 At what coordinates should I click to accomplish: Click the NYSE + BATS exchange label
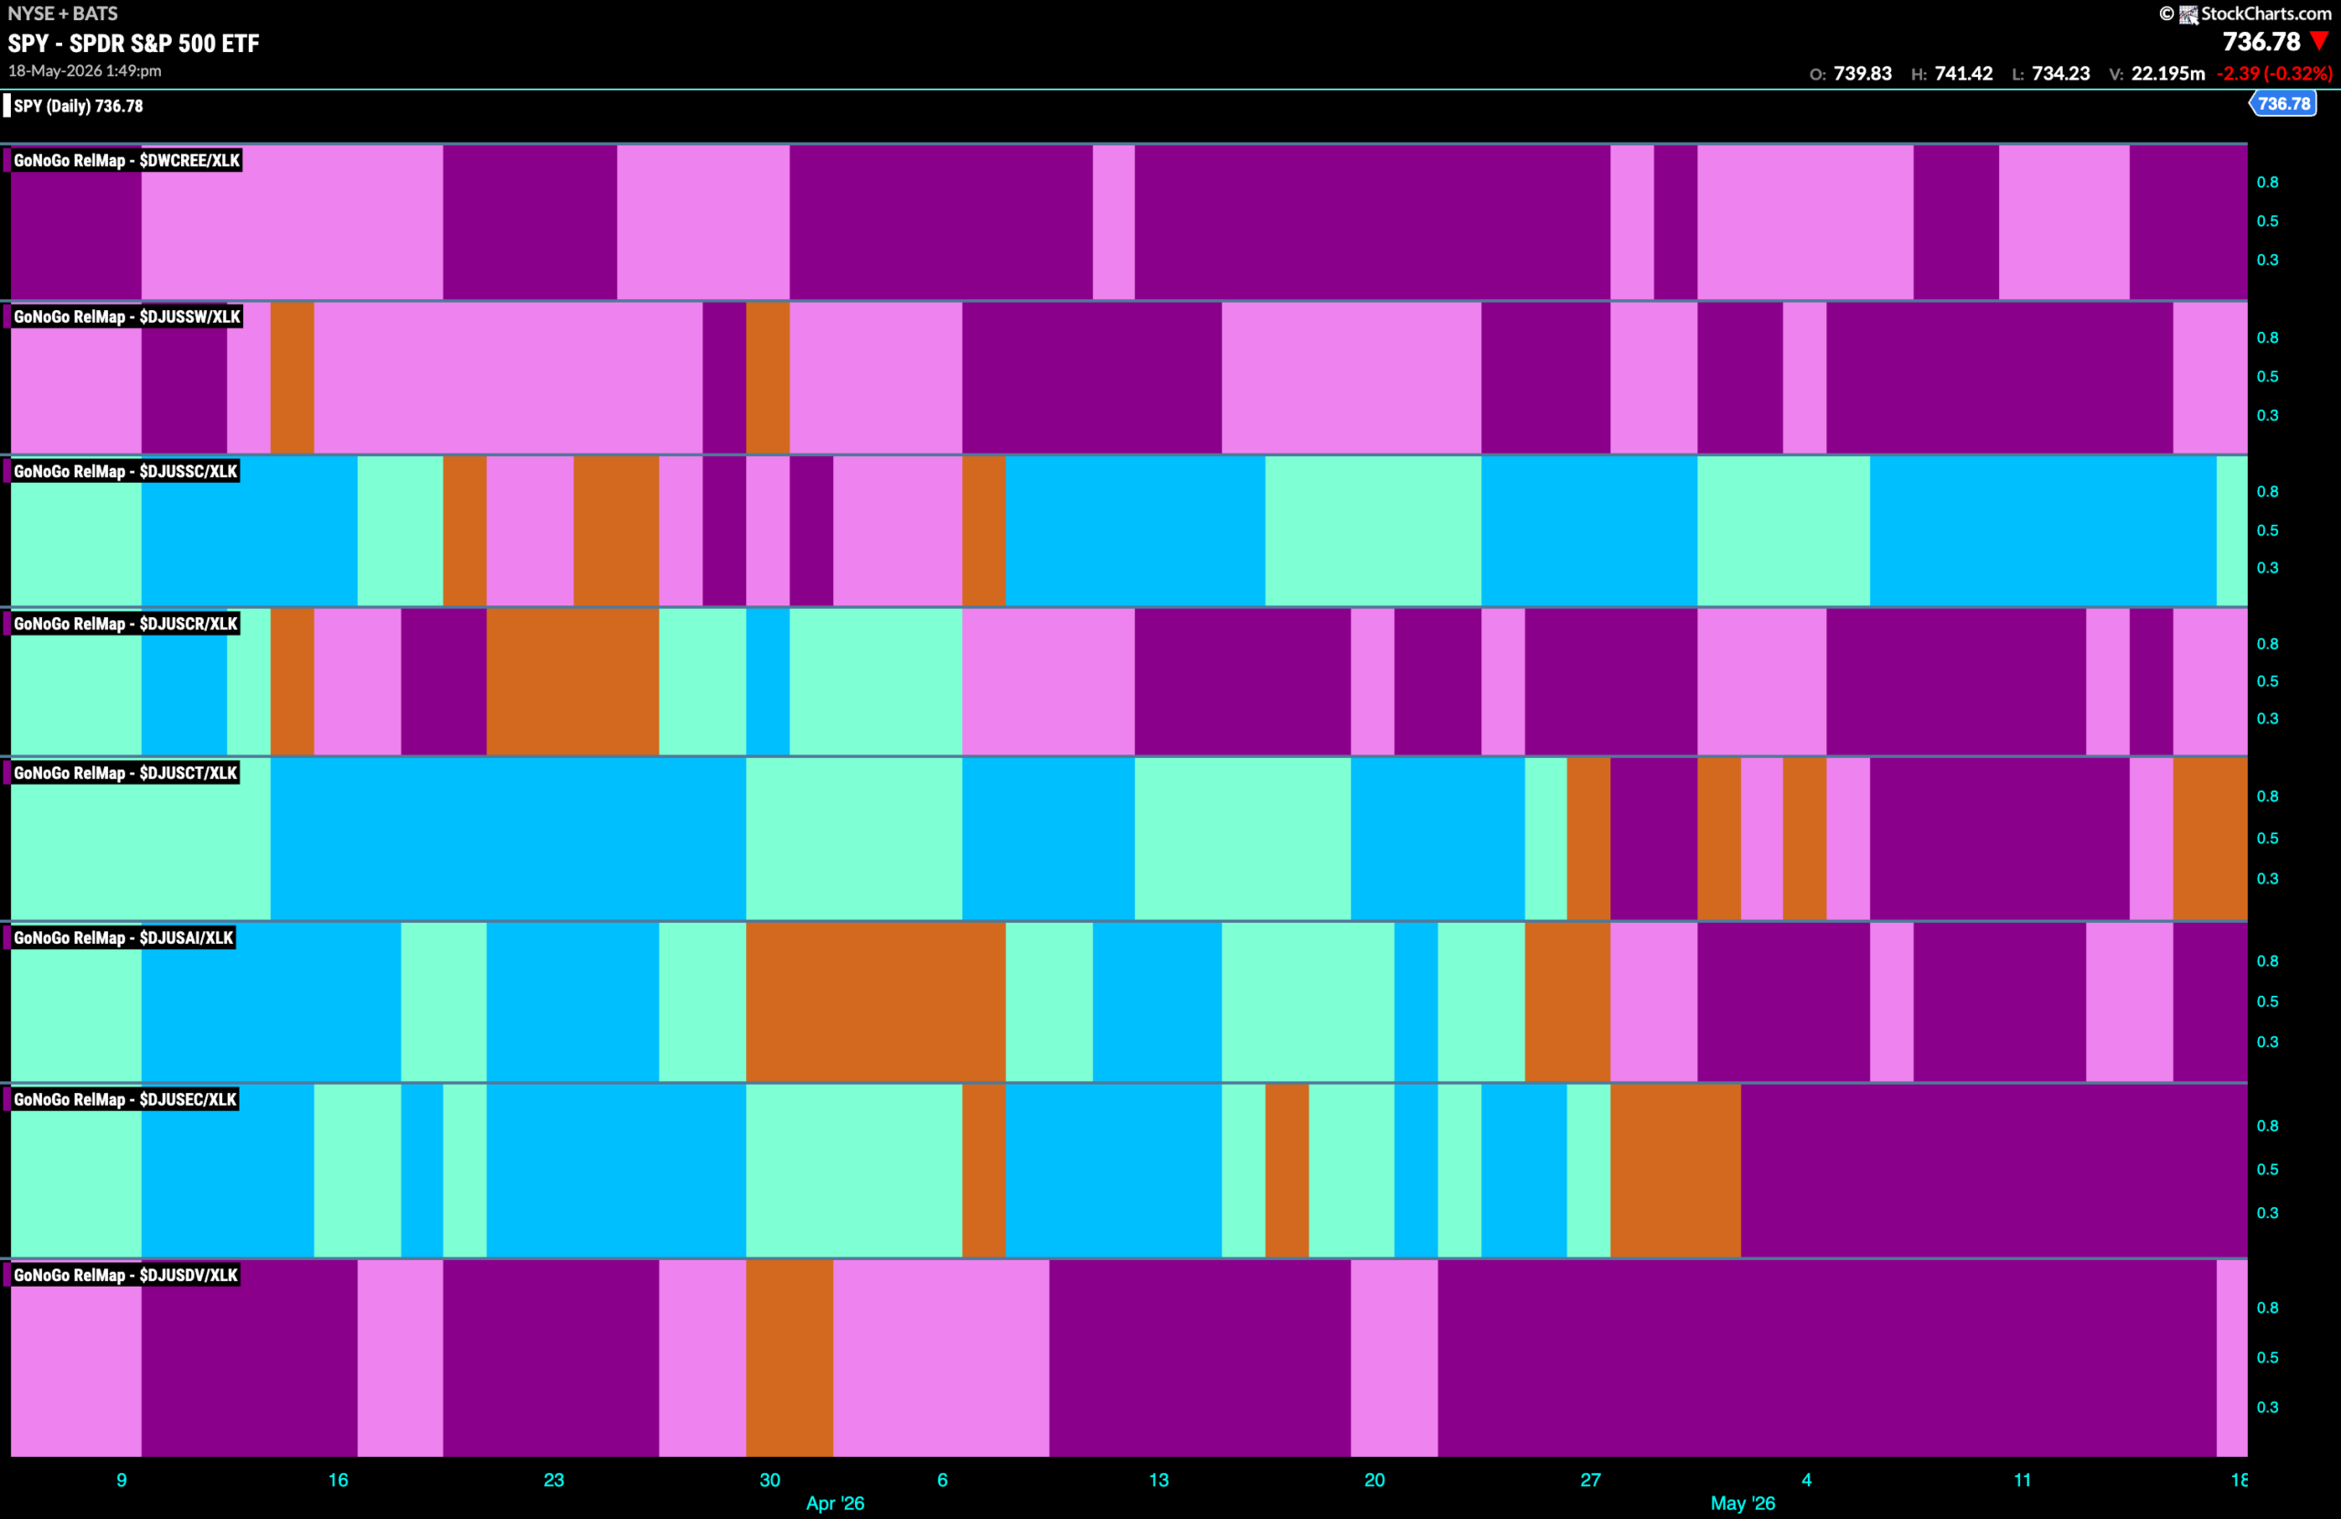63,14
